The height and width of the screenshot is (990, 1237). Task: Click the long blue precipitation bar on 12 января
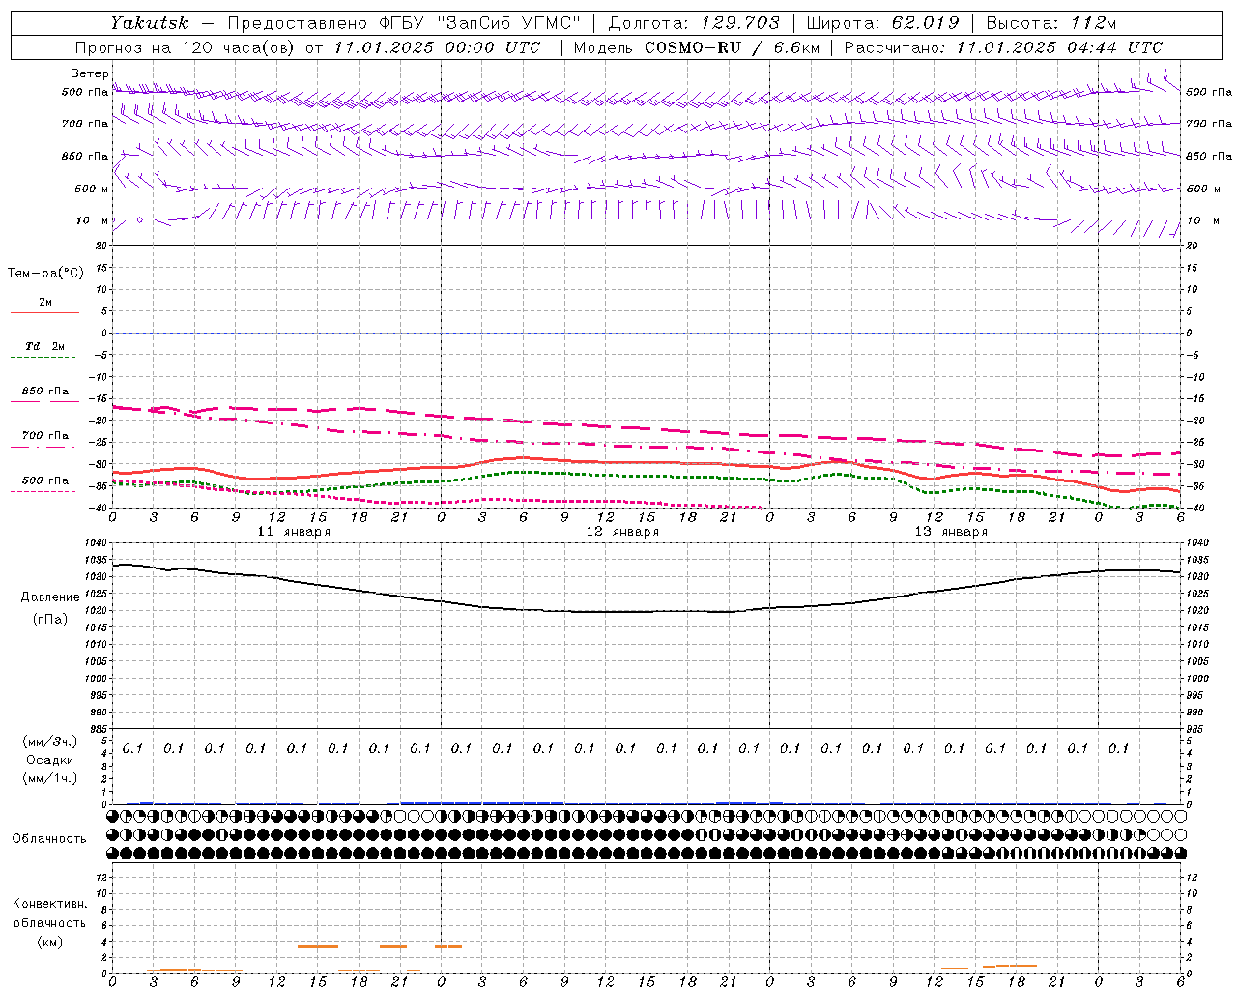pos(481,802)
